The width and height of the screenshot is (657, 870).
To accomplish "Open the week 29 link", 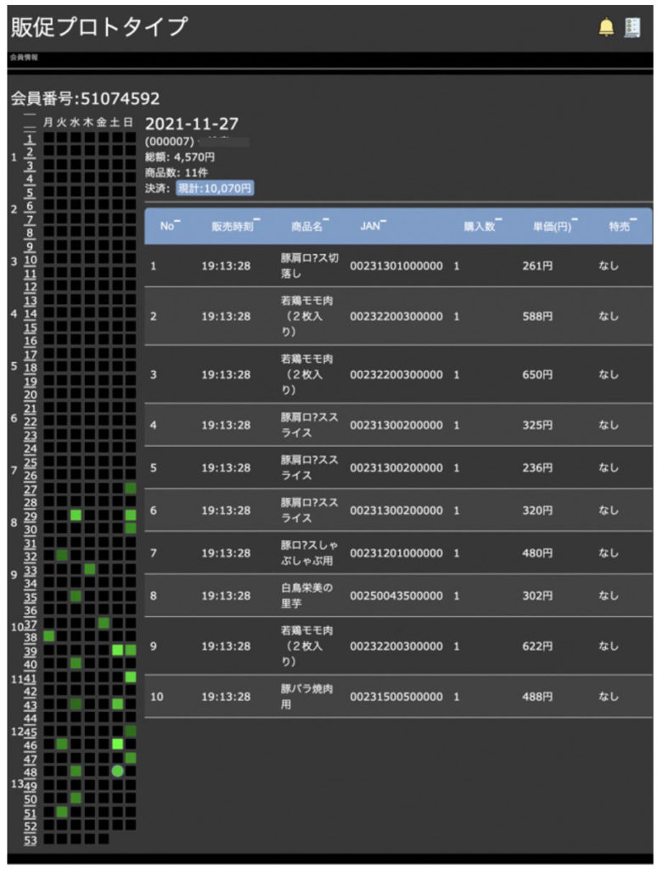I will point(31,516).
